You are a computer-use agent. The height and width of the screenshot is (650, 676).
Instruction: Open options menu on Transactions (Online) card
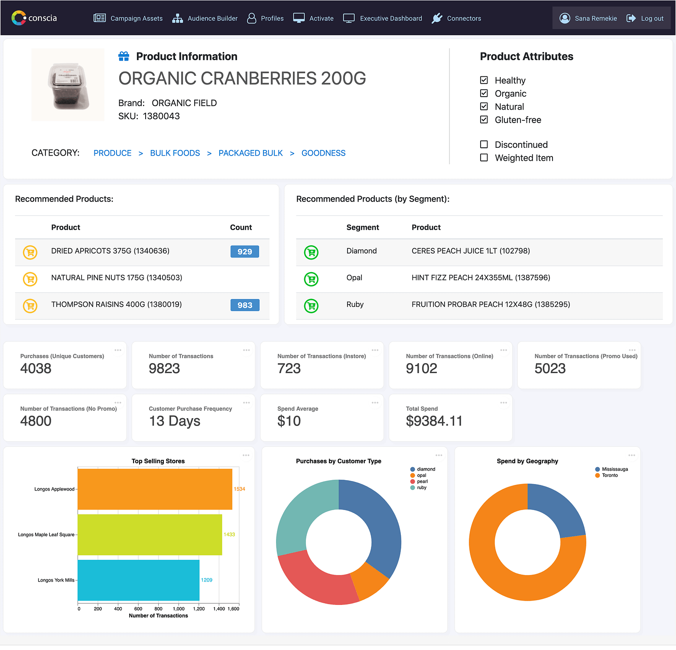[x=504, y=350]
